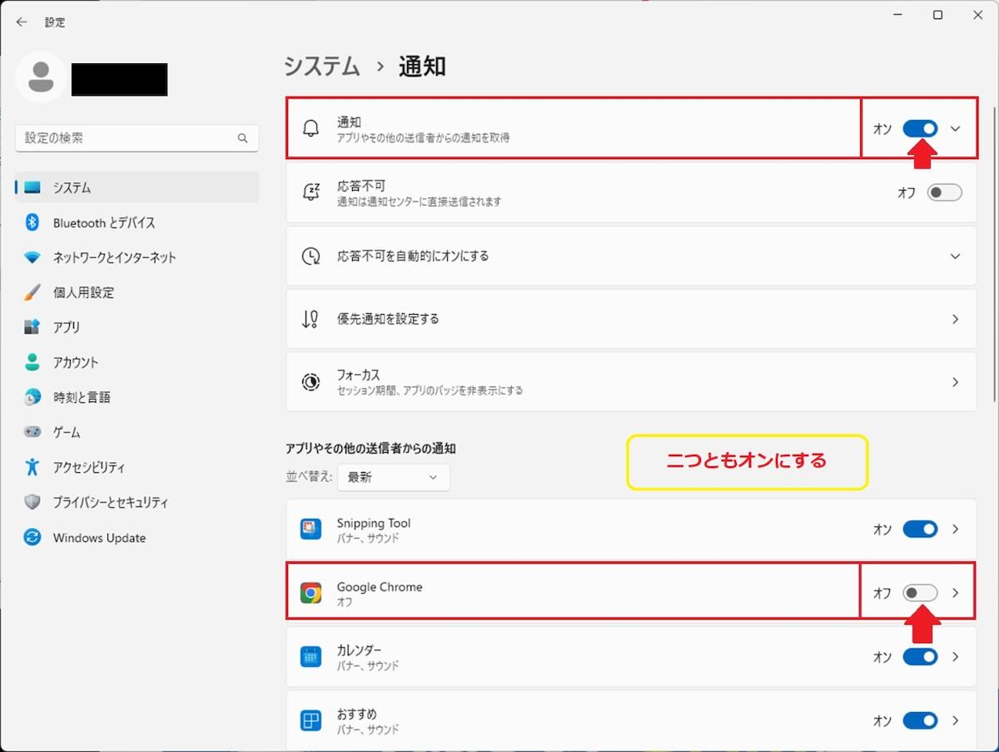Click the Windows Update sidebar icon
Screen dimensions: 999x752
(x=32, y=538)
